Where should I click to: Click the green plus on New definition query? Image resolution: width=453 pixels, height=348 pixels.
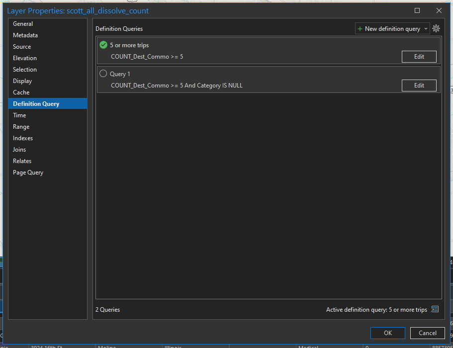click(360, 28)
